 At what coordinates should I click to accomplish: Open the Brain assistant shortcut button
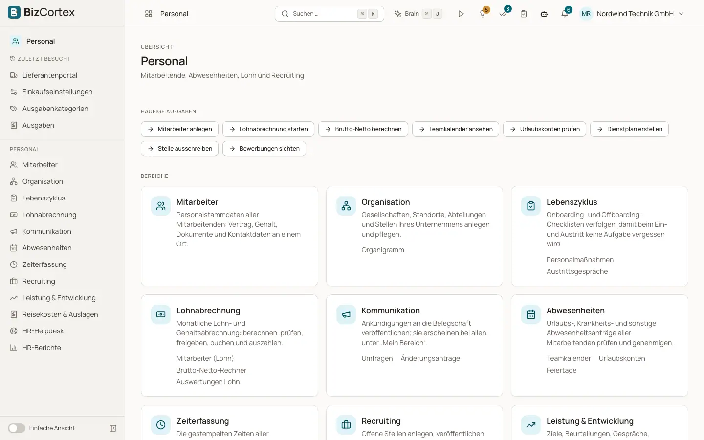tap(418, 14)
